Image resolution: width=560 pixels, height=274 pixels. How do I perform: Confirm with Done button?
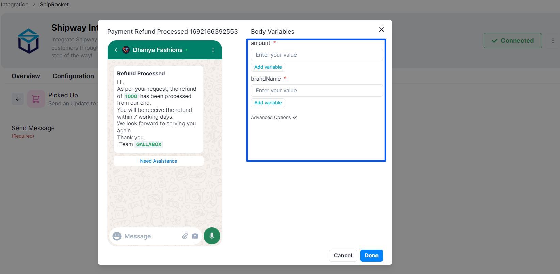coord(371,256)
